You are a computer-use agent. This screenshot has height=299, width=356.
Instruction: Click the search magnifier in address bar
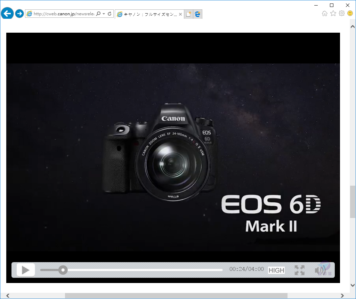(x=98, y=14)
